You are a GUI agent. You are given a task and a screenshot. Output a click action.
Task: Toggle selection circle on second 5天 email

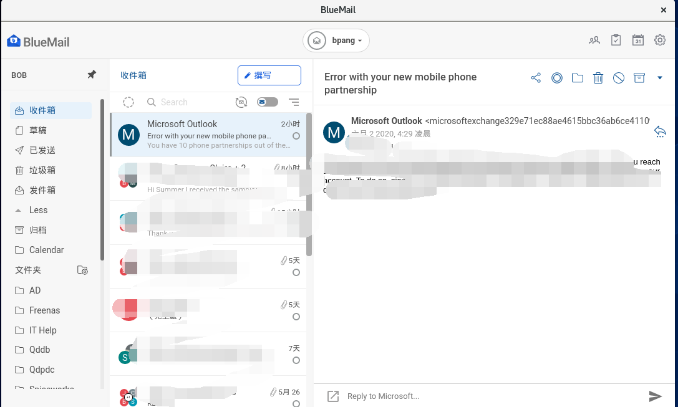click(x=296, y=316)
